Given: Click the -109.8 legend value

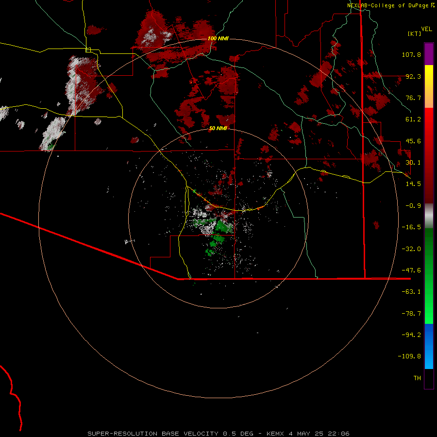Looking at the screenshot, I should coord(410,356).
